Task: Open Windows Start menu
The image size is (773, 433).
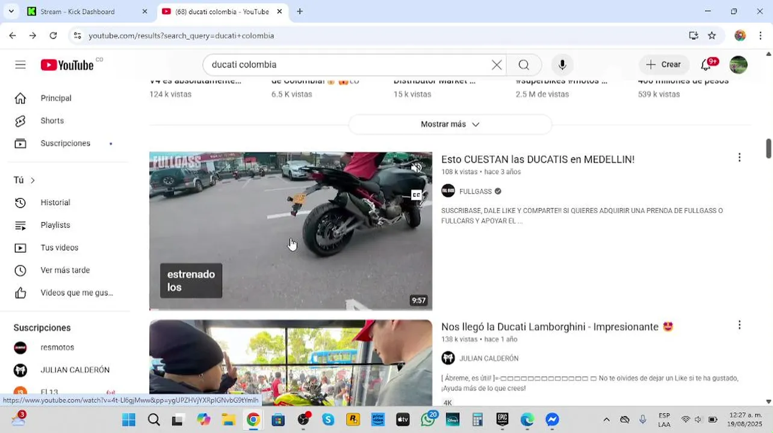Action: (129, 420)
